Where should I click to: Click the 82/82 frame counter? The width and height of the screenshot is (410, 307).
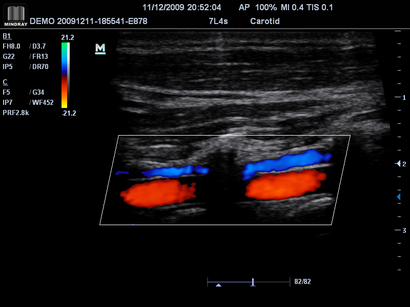point(302,281)
